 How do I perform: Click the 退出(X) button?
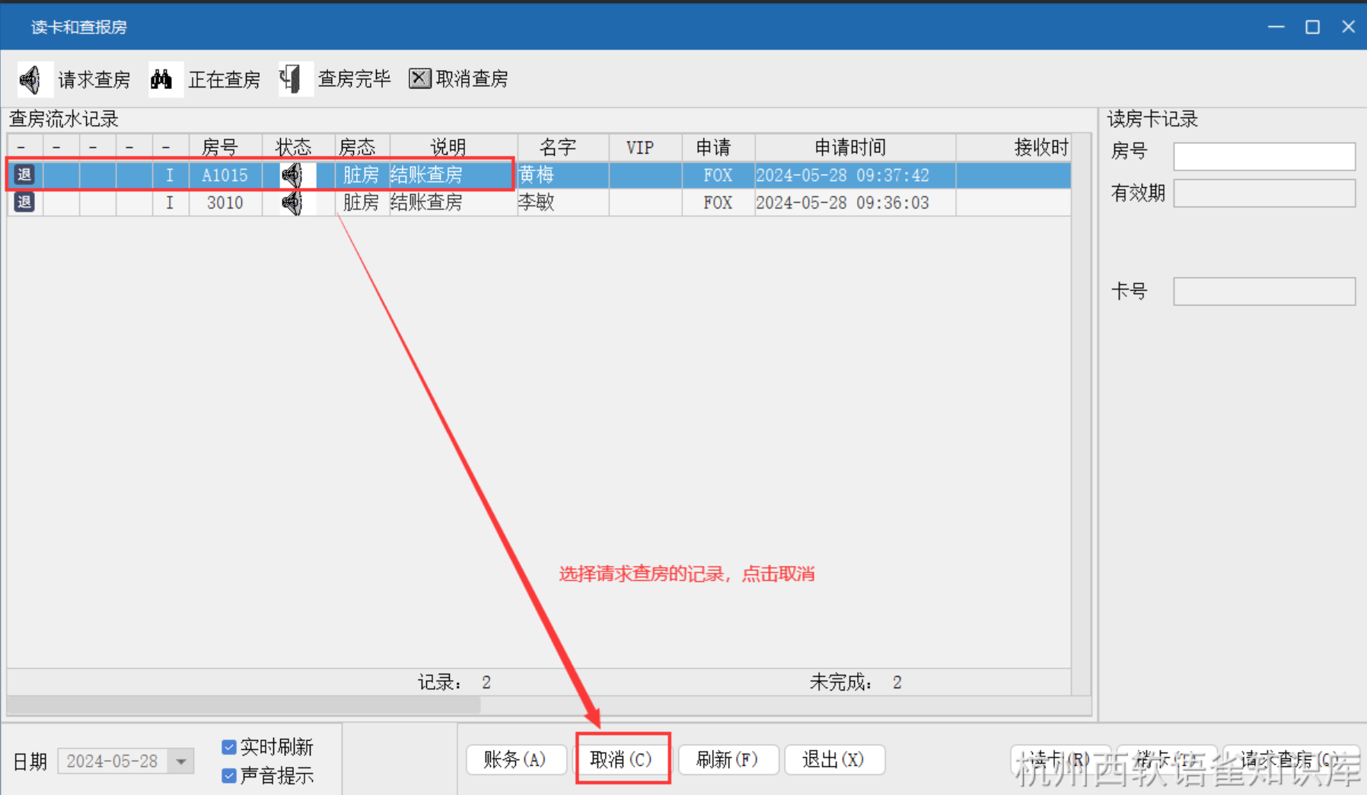pos(833,759)
